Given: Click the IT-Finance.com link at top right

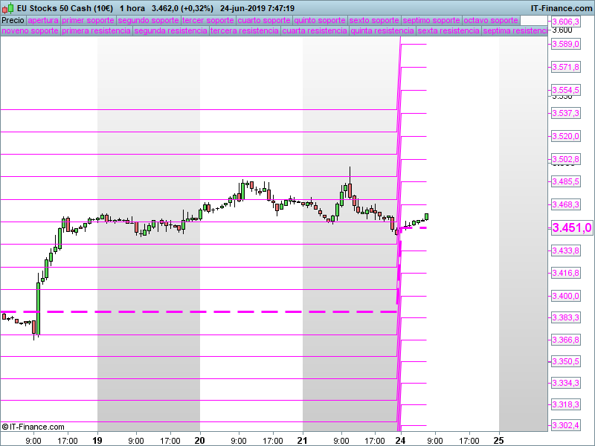Looking at the screenshot, I should 562,7.
